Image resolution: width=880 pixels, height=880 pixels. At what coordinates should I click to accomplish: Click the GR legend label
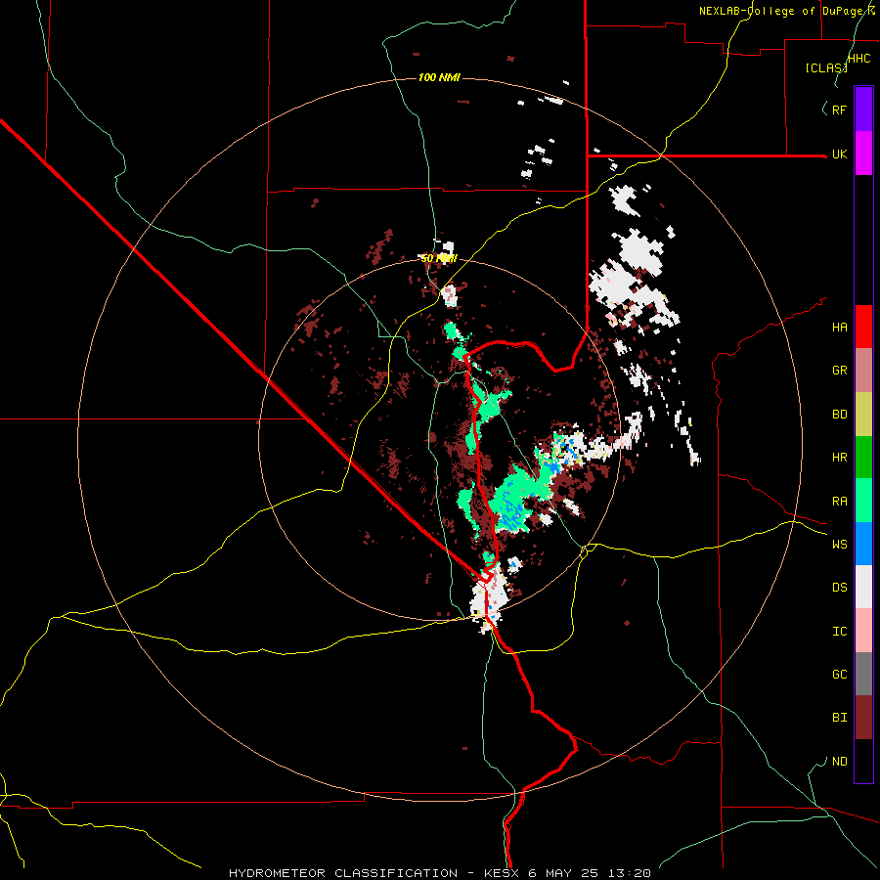pos(839,371)
